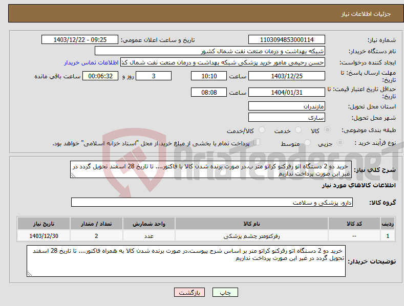This screenshot has height=306, width=404.
Task: Click the price validity date 1404/01/31
Action: pyautogui.click(x=287, y=92)
